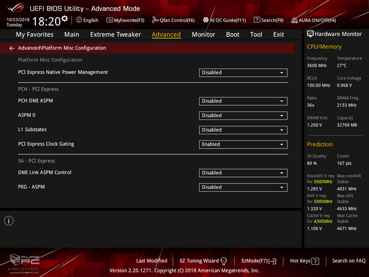Click the settings gear next to clock
The height and width of the screenshot is (277, 369).
click(x=64, y=19)
